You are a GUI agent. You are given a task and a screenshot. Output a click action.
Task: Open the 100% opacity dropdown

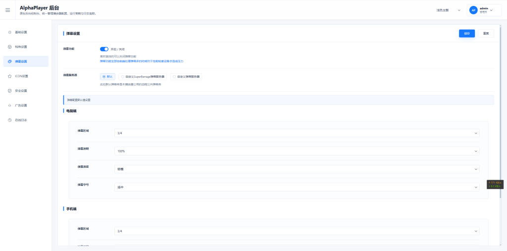pos(297,151)
